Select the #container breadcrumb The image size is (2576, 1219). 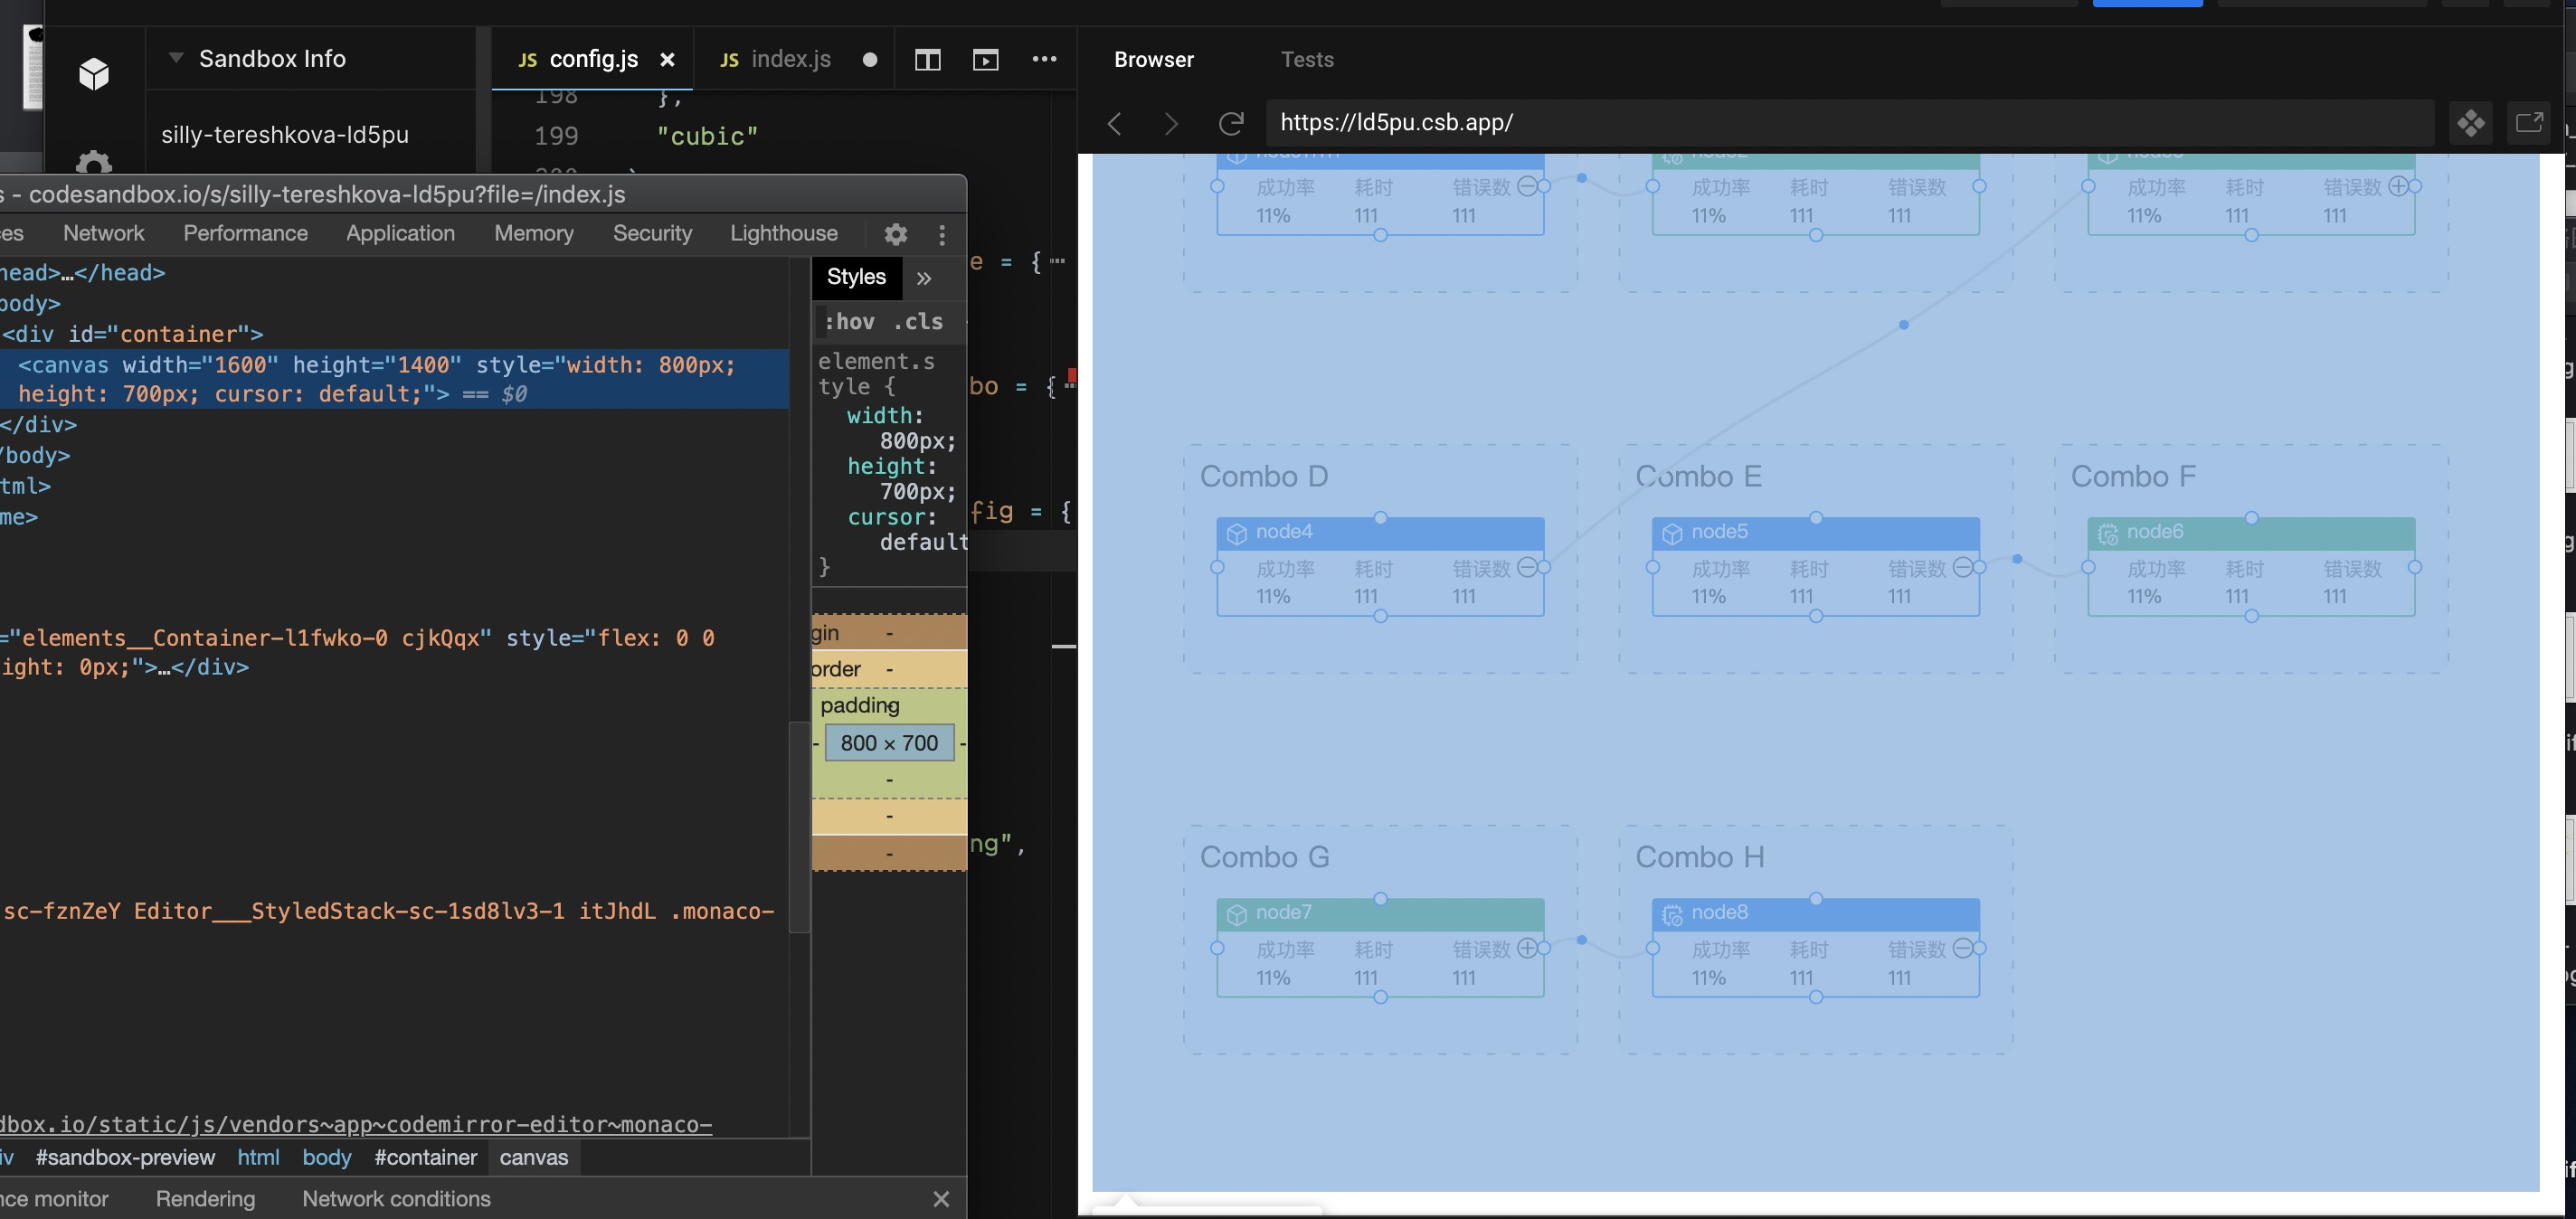pyautogui.click(x=425, y=1157)
